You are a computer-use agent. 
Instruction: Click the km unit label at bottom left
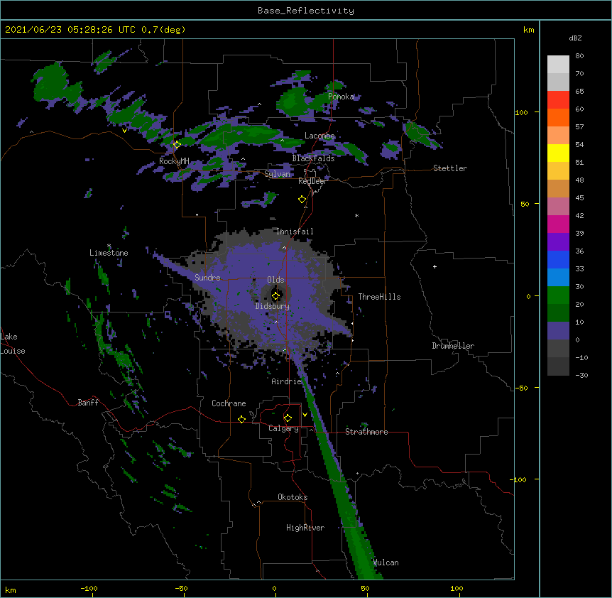[x=11, y=589]
